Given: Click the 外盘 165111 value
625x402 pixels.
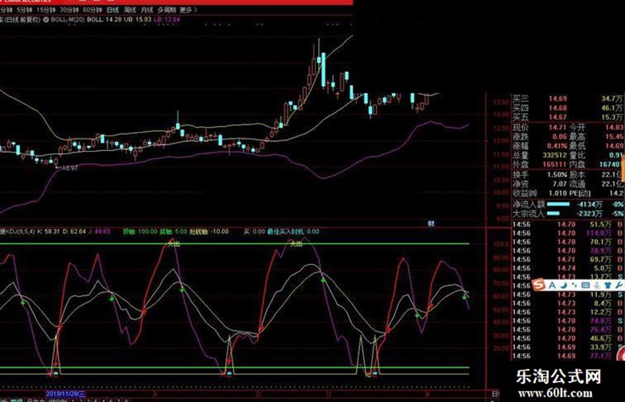Looking at the screenshot, I should click(555, 164).
